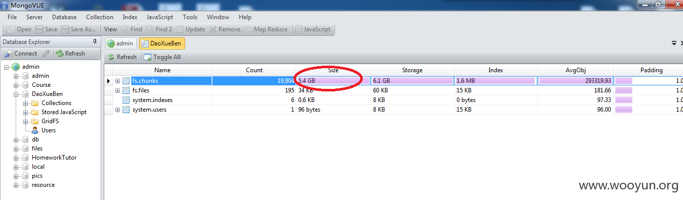Expand the pics database node
Screen dimensions: 683x200
click(16, 176)
